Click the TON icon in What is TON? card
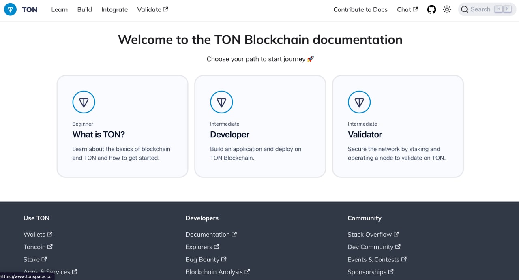 (x=84, y=102)
